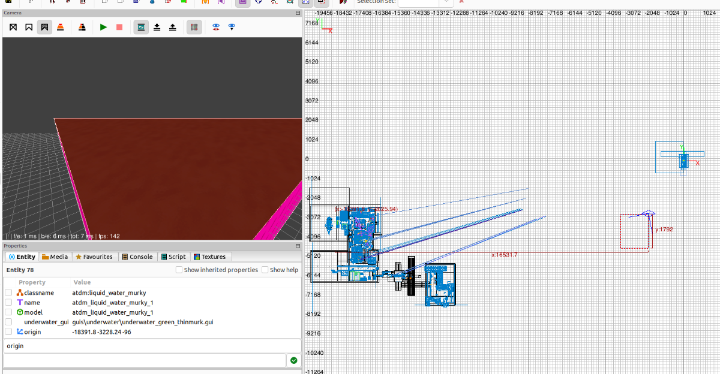Start render time with green play icon
Viewport: 720px width, 374px height.
pyautogui.click(x=104, y=27)
